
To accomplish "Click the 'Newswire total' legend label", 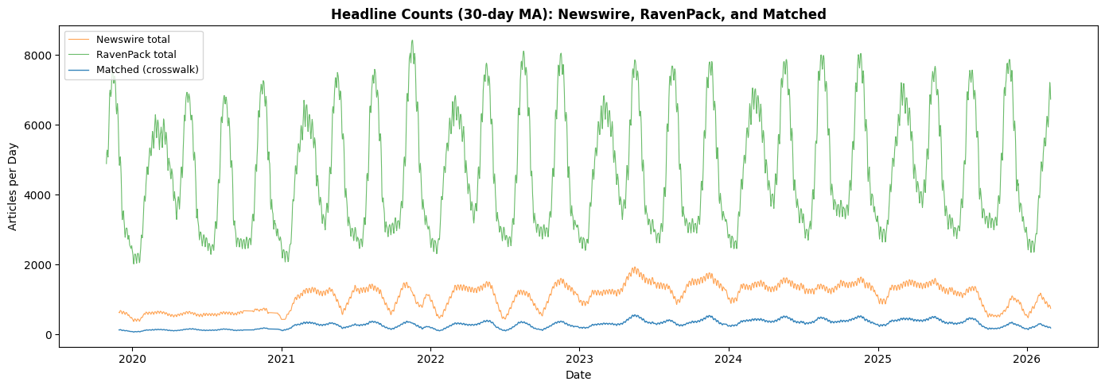I will click(133, 39).
